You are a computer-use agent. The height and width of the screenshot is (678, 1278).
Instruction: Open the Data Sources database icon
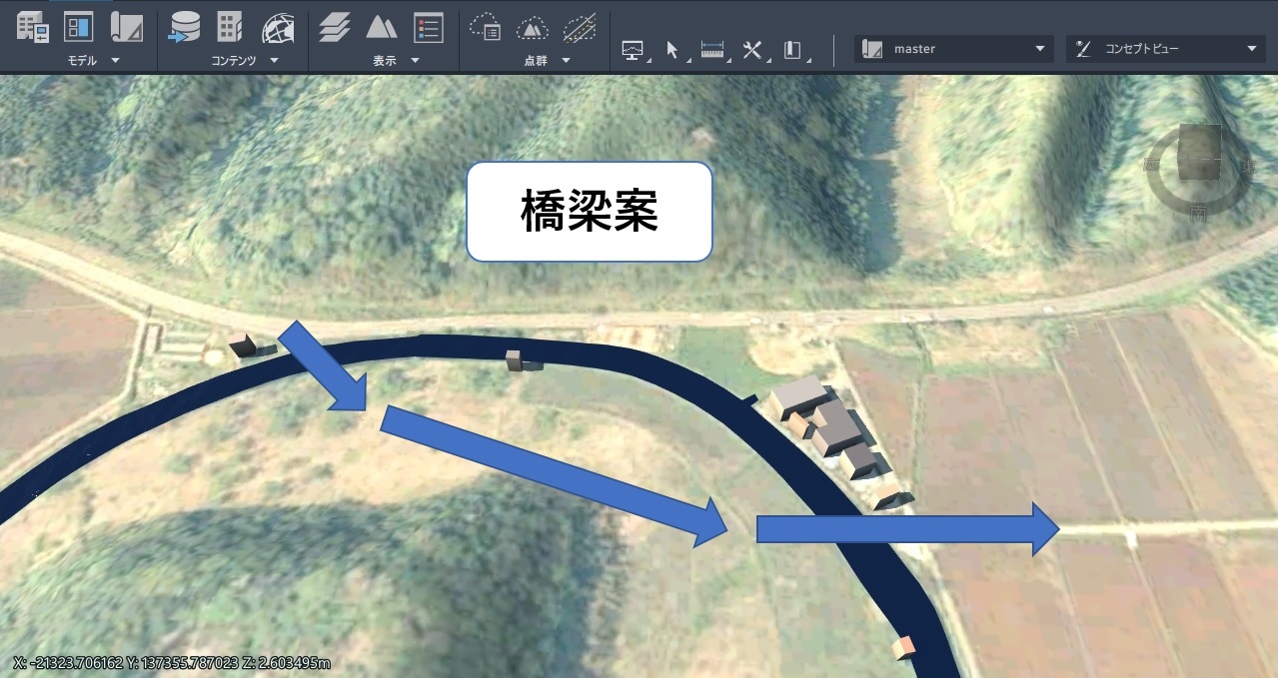tap(184, 27)
